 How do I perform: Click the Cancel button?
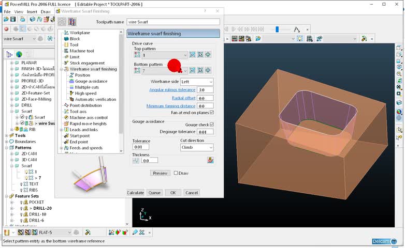[x=192, y=193]
